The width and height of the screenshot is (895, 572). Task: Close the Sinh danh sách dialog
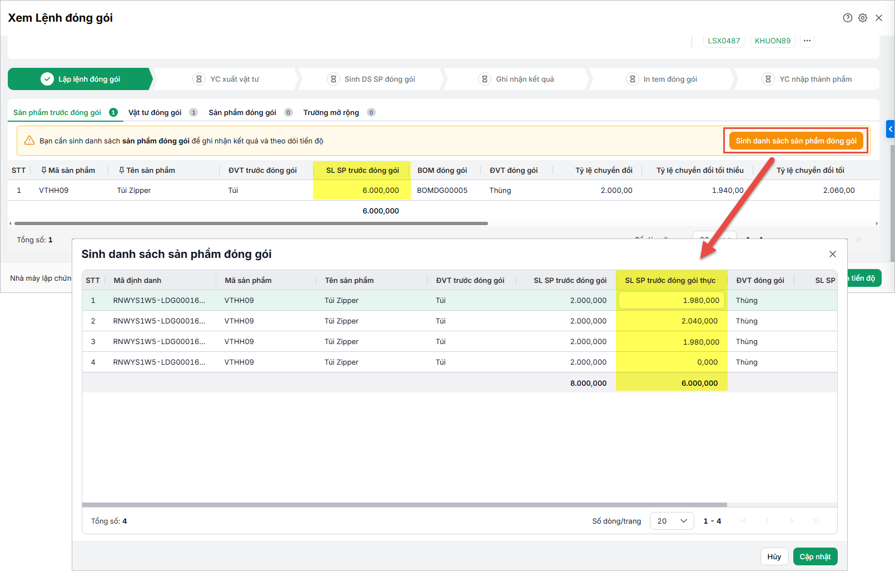coord(832,254)
